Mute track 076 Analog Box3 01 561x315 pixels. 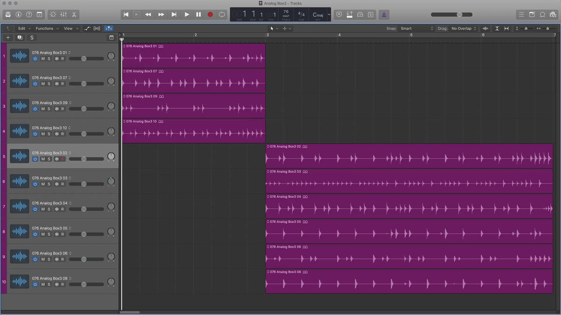(x=43, y=59)
